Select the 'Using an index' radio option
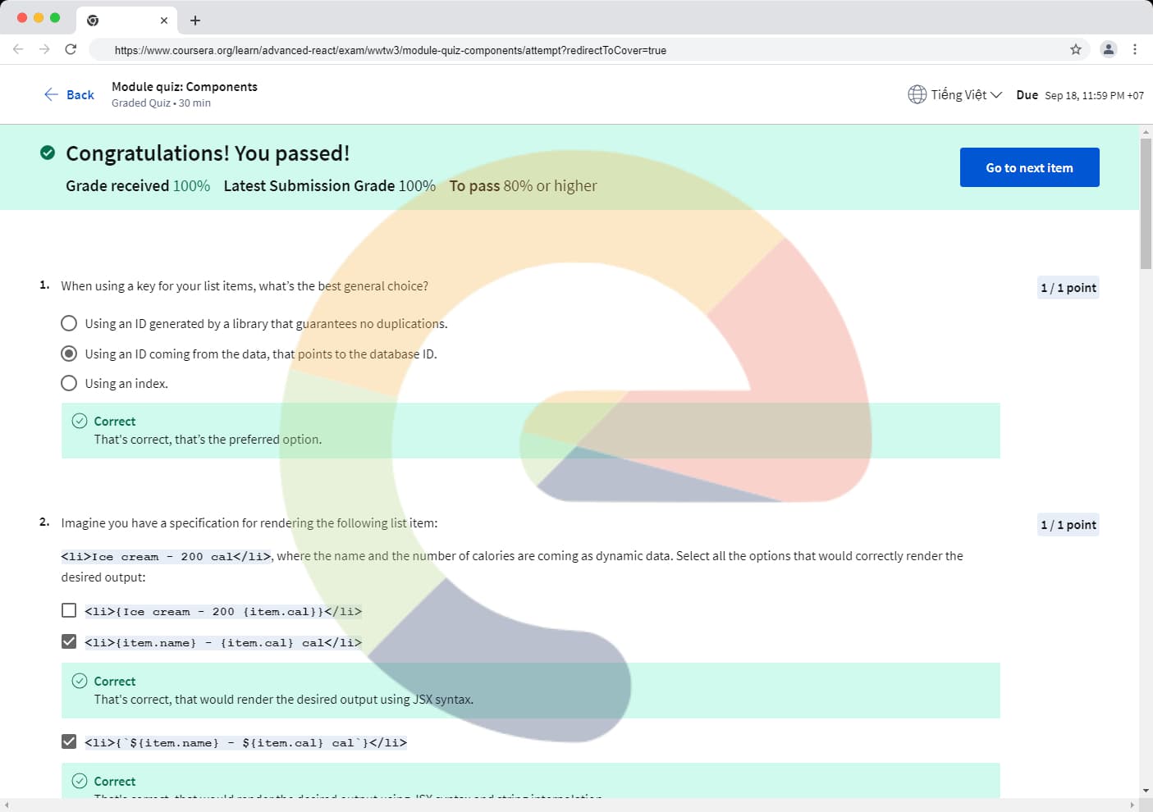 [69, 383]
